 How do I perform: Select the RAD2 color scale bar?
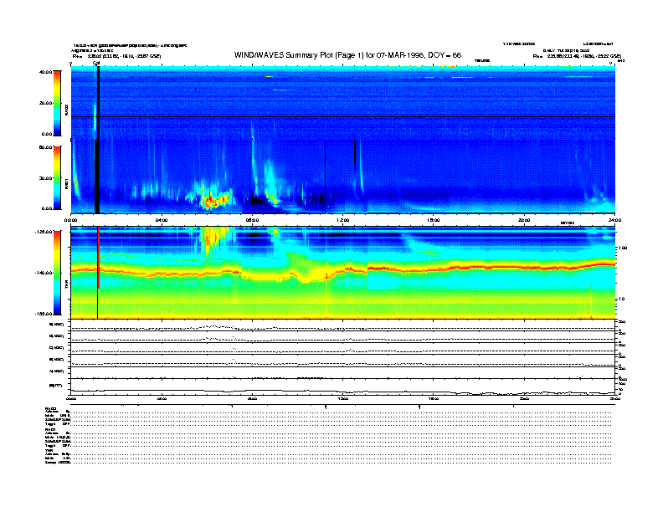(x=57, y=103)
